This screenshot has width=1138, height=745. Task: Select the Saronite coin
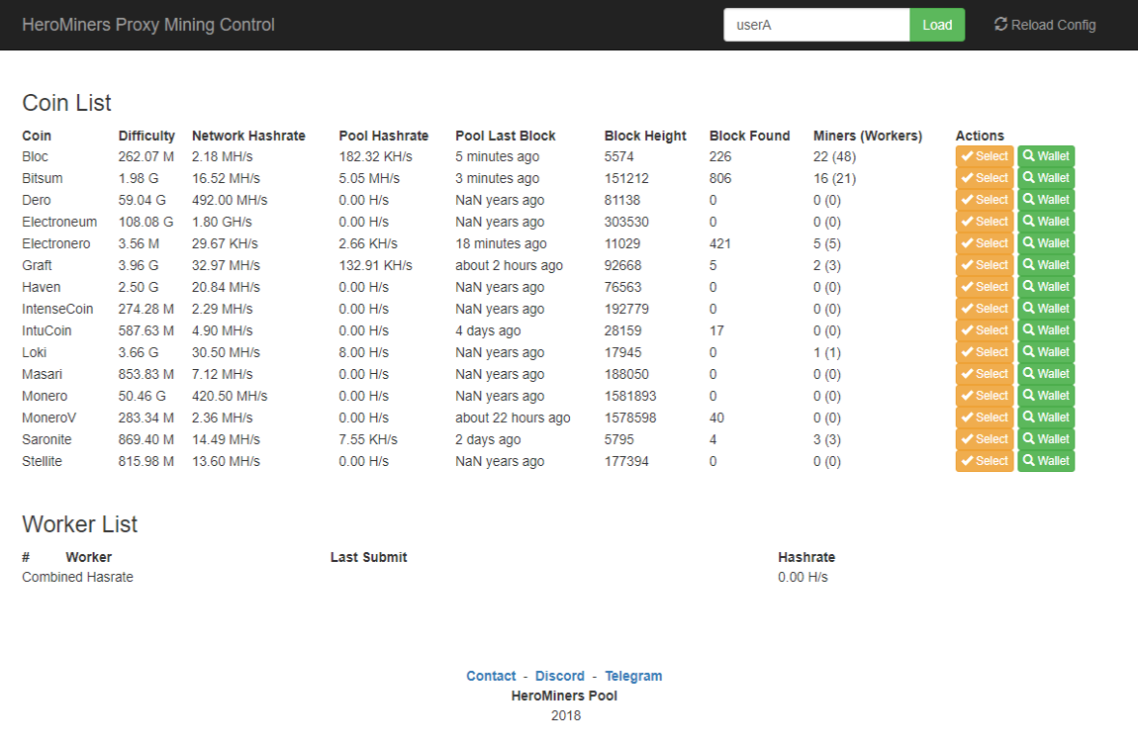point(985,439)
